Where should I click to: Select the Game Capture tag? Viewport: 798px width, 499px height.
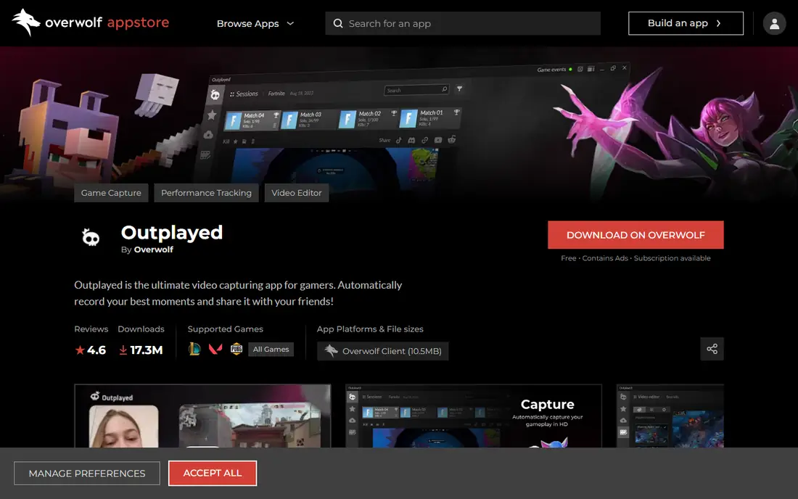click(111, 193)
